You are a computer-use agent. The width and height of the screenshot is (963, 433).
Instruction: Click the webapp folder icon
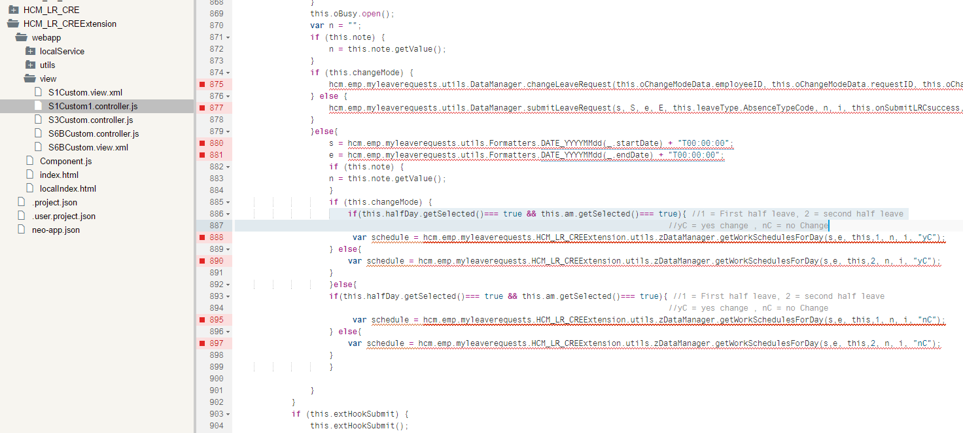(x=22, y=37)
